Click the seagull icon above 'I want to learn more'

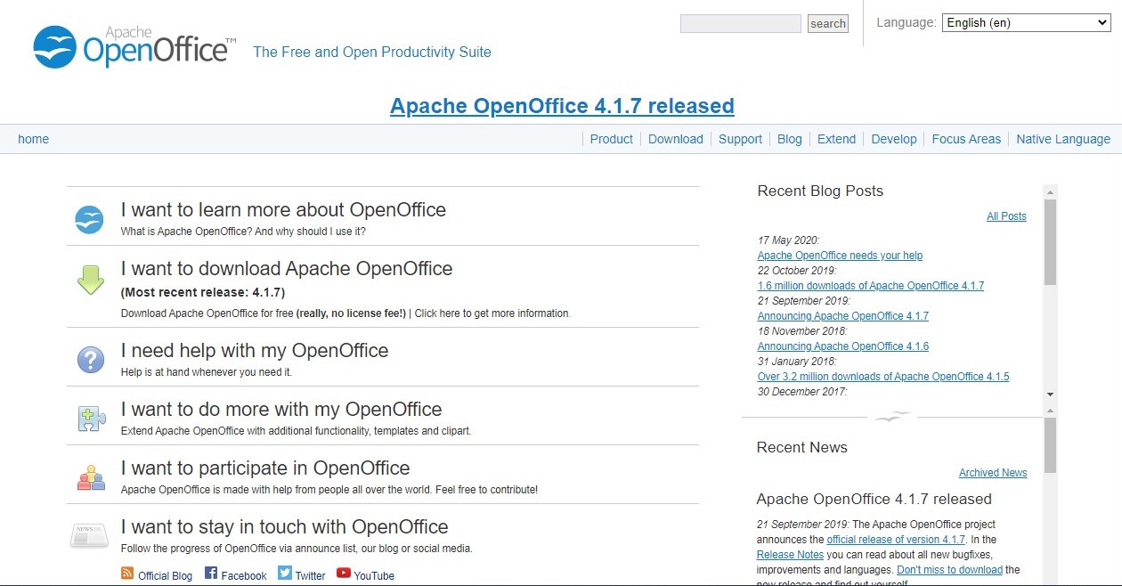pyautogui.click(x=89, y=217)
